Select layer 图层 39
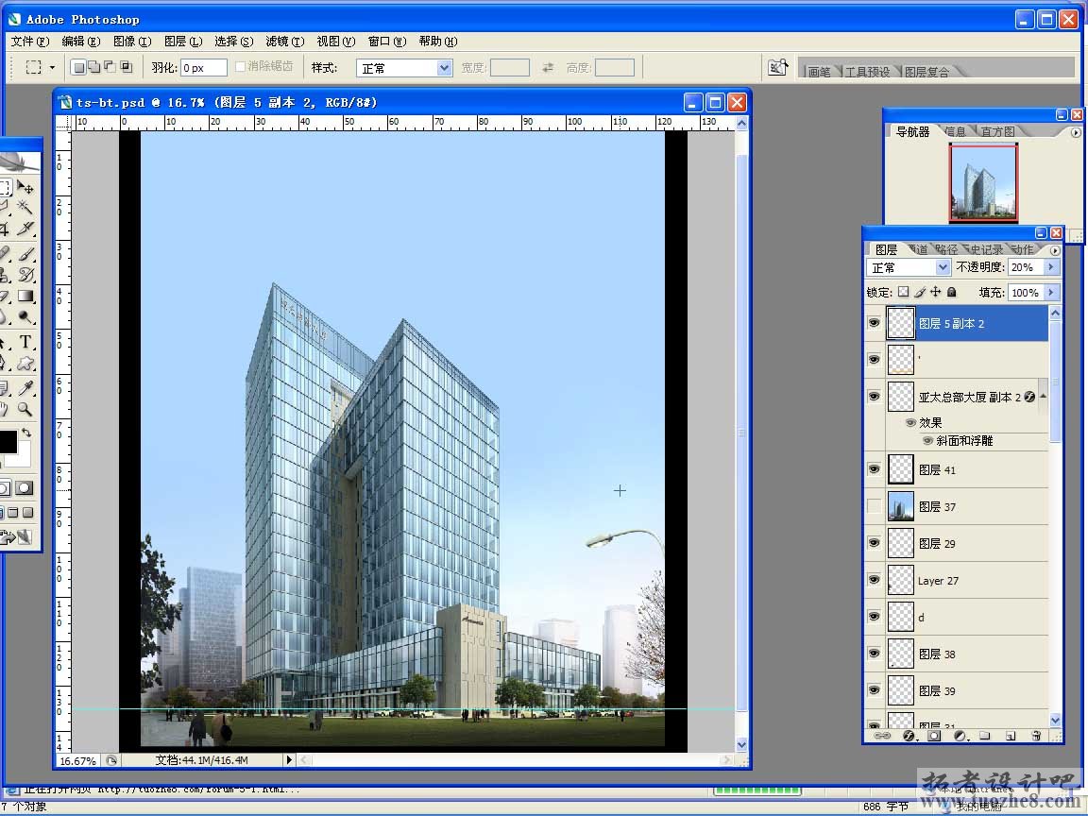The width and height of the screenshot is (1088, 816). (967, 690)
